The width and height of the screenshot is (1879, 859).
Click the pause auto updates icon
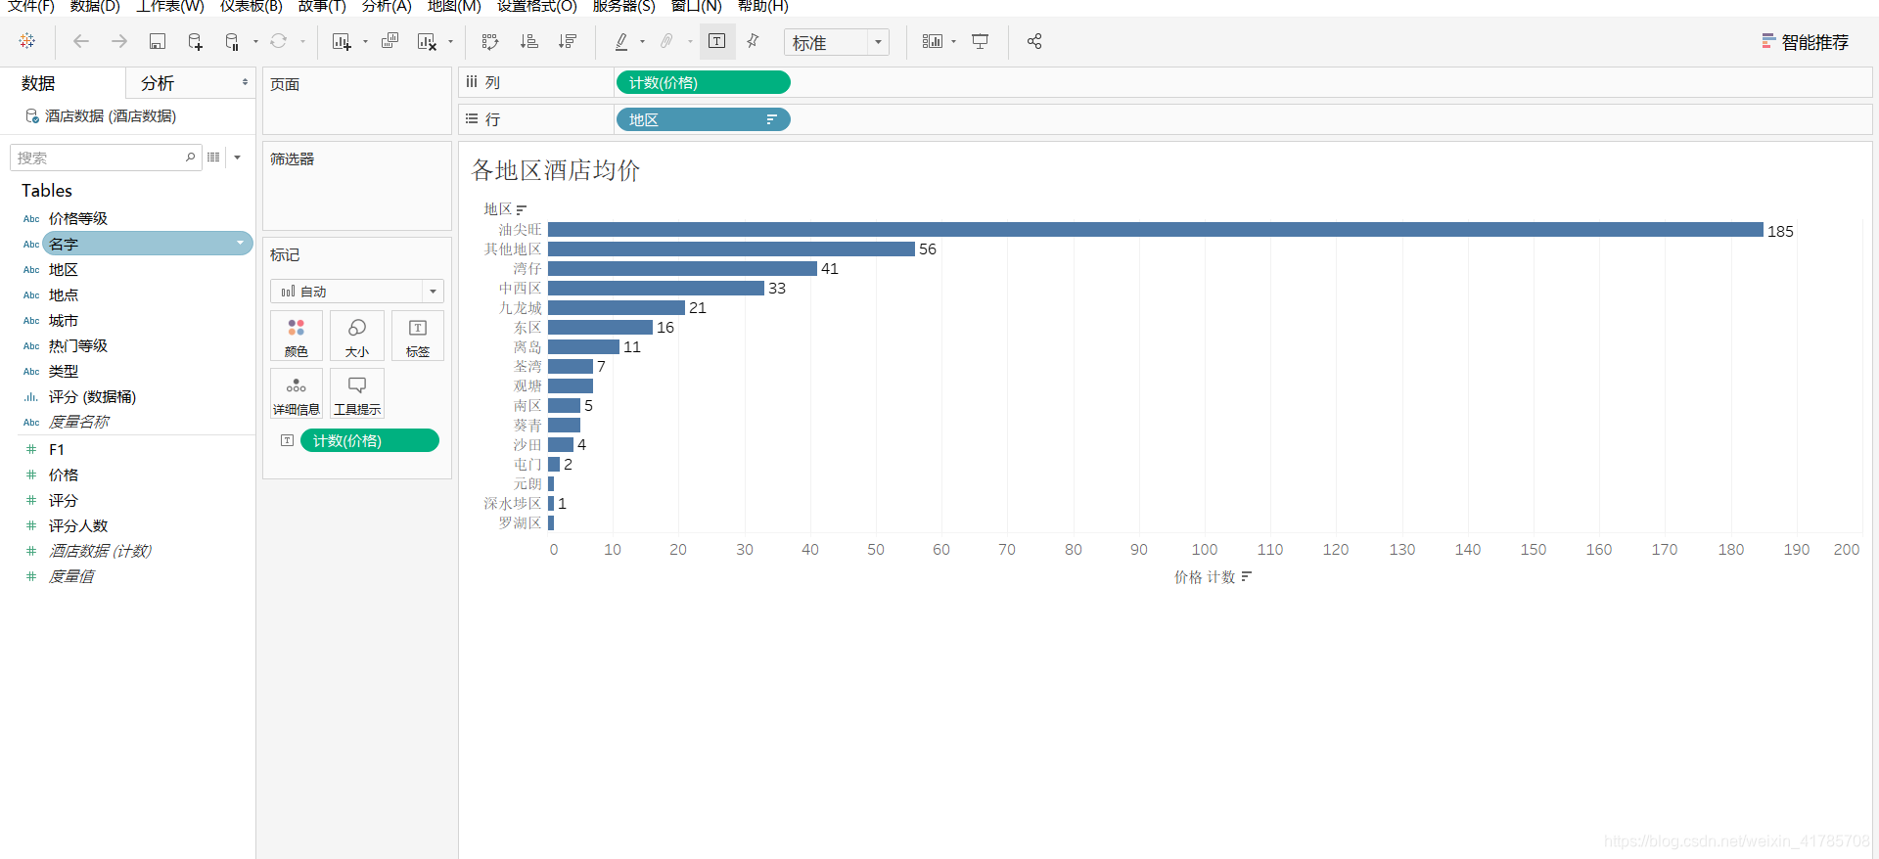[232, 41]
